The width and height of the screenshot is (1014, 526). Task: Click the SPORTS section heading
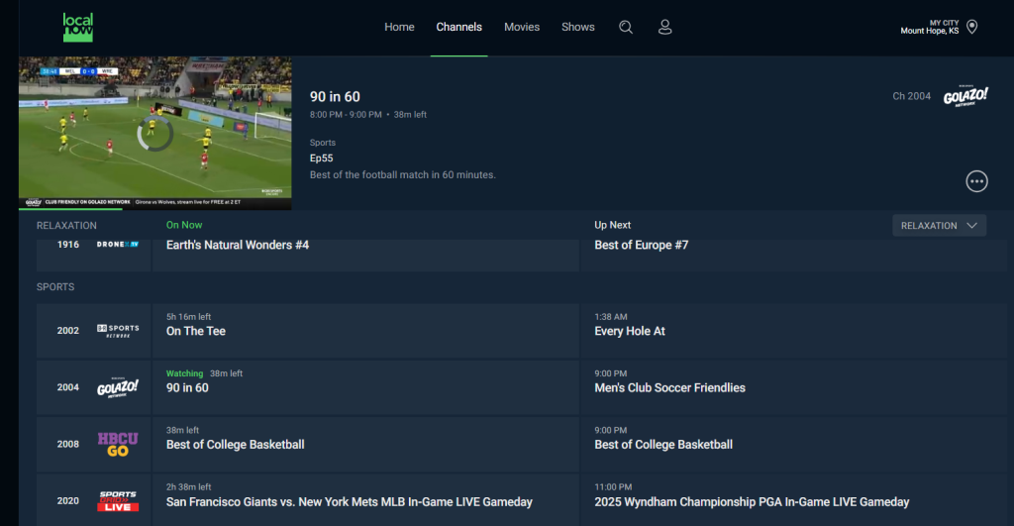click(55, 286)
